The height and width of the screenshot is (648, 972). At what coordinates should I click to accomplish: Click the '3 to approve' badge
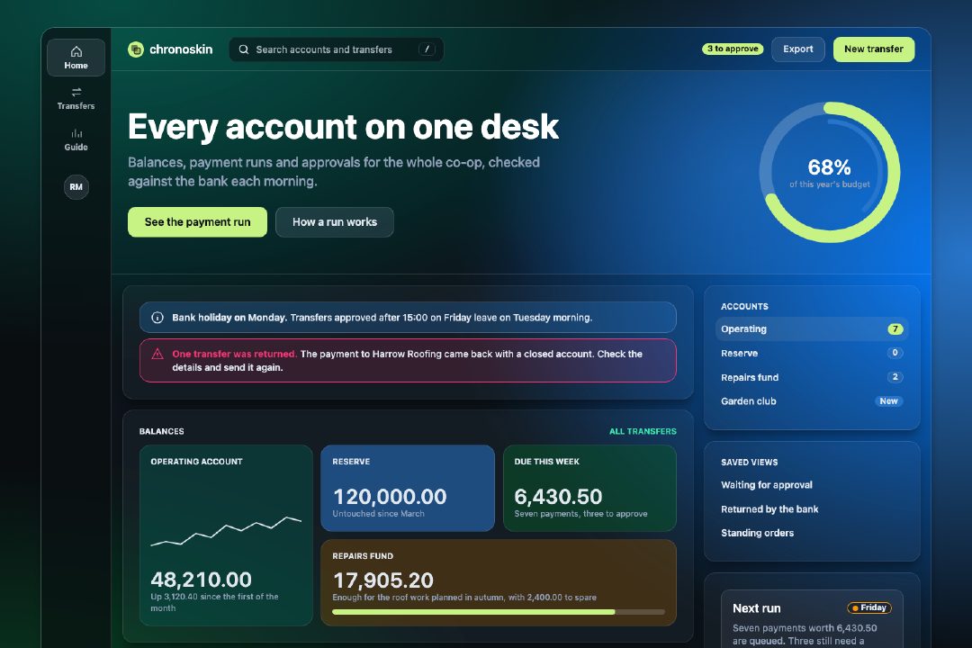(732, 49)
